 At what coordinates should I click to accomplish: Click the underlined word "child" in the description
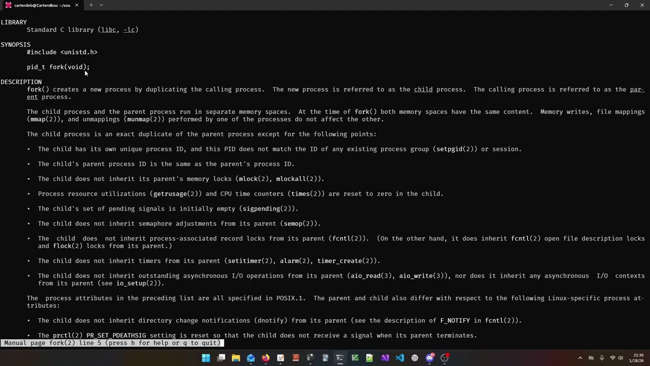423,89
